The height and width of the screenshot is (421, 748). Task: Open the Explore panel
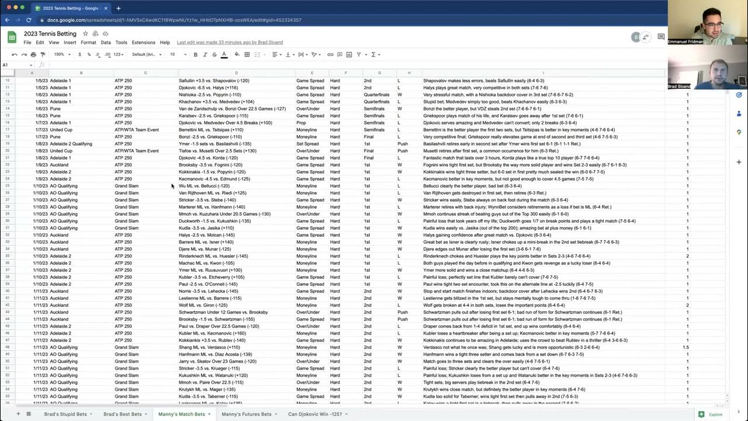(x=711, y=414)
